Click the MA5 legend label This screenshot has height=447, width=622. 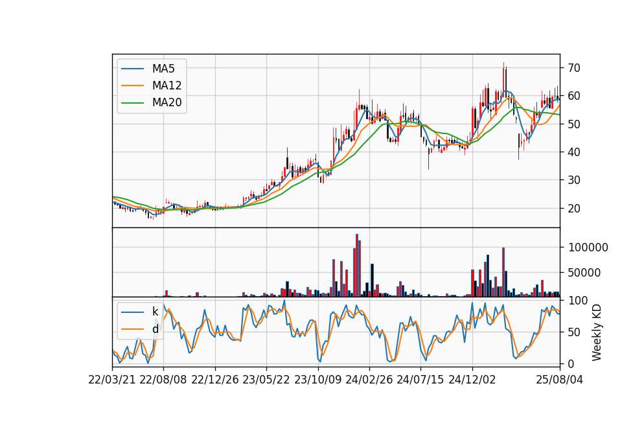[x=163, y=69]
